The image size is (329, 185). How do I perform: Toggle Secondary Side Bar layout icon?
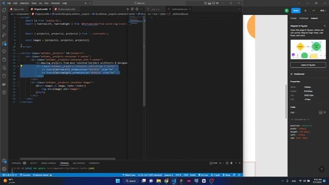[213, 3]
